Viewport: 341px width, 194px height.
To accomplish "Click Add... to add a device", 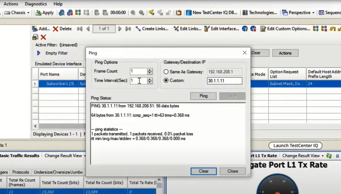I will 41,29.
